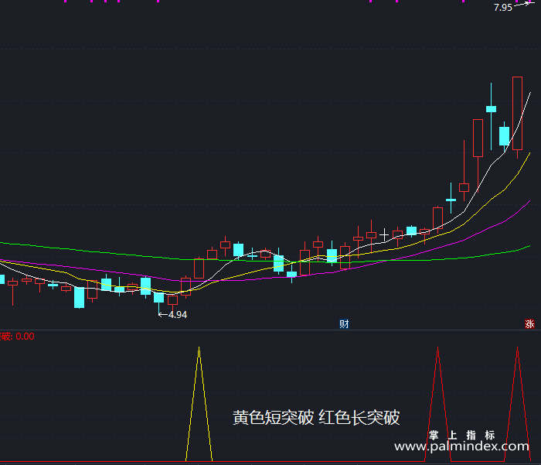
Task: Click the 7.95 high price label
Action: pos(502,8)
